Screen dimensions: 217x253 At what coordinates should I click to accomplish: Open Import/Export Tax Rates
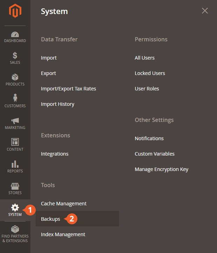69,89
